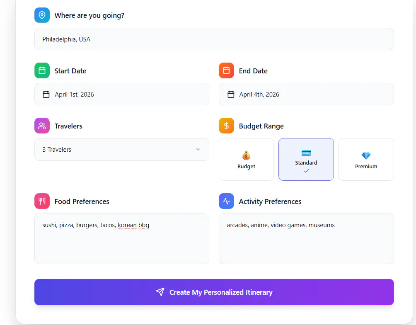
Task: Click Create My Personalized Itinerary button
Action: 214,292
